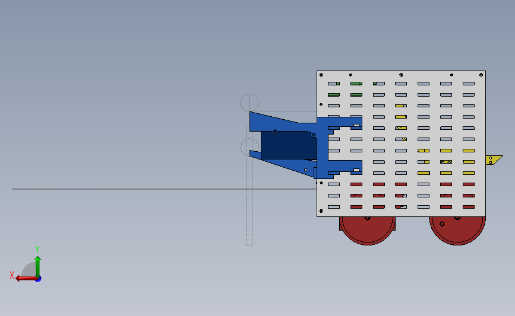515x316 pixels.
Task: Click the red X label of triad
Action: [12, 275]
